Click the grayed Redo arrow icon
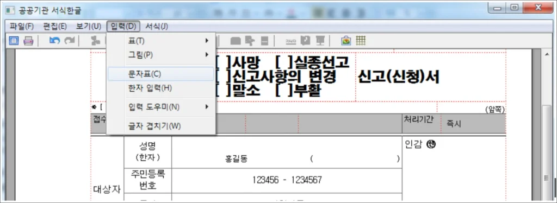 pos(69,41)
